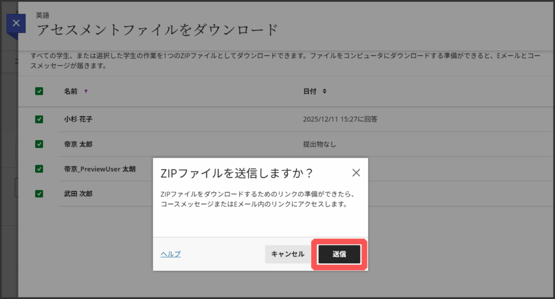Click the sort icon beside 日付
555x299 pixels.
tap(324, 92)
